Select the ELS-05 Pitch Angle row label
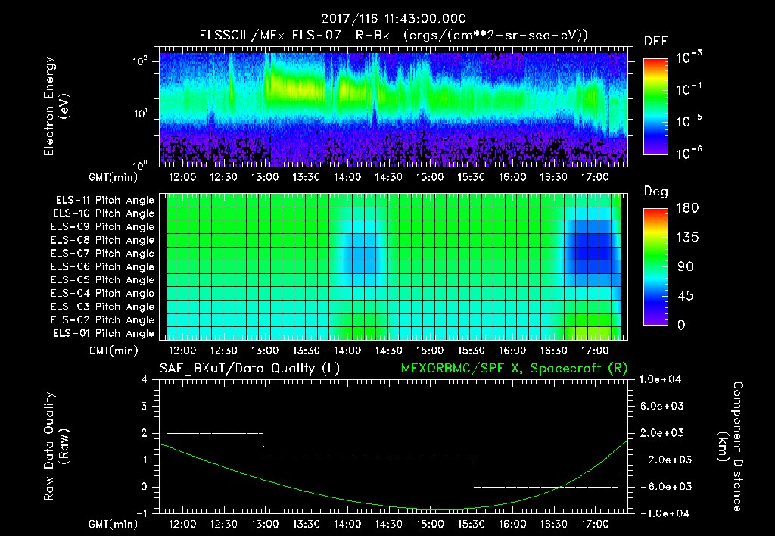 coord(102,280)
